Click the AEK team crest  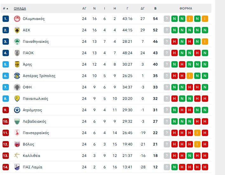pos(17,30)
